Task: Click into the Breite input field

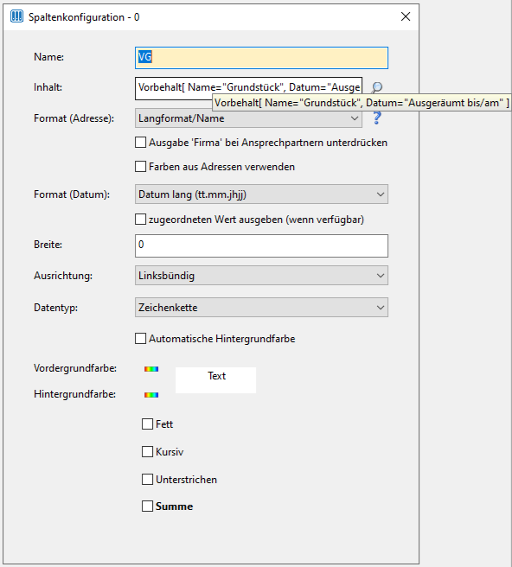Action: click(x=261, y=245)
